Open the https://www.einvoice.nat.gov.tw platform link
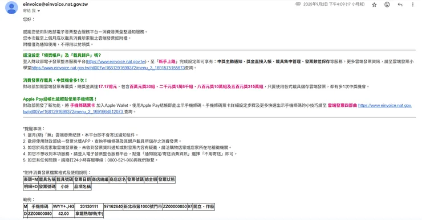The height and width of the screenshot is (220, 422). pyautogui.click(x=116, y=61)
